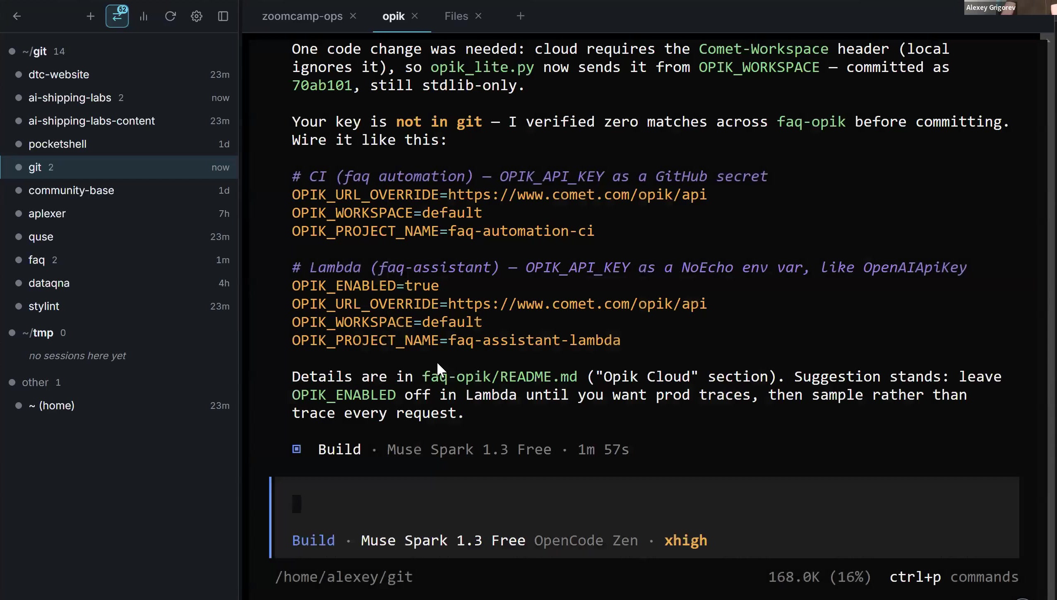Open the ai-shipping-labs session
Viewport: 1057px width, 600px height.
(119, 98)
